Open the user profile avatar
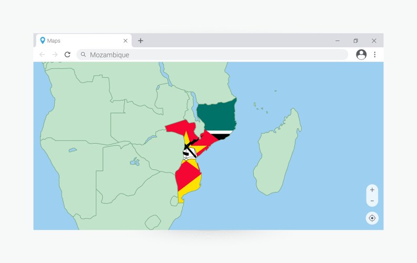Image resolution: width=417 pixels, height=263 pixels. [x=361, y=55]
